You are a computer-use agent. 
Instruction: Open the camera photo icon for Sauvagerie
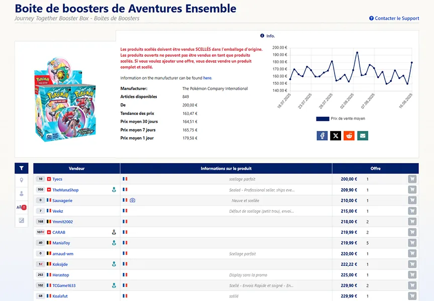click(x=133, y=200)
